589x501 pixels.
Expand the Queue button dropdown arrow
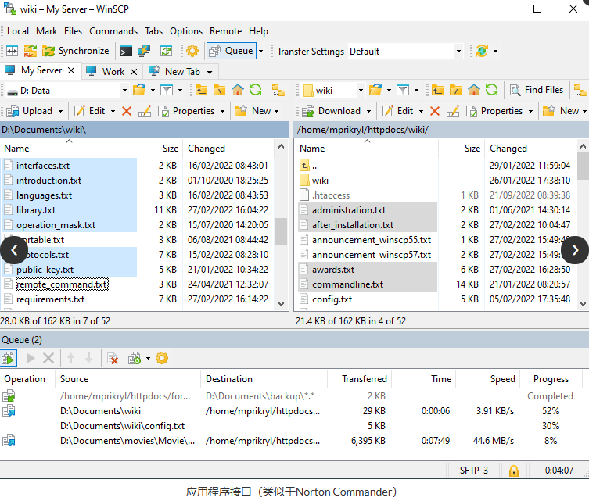[261, 51]
